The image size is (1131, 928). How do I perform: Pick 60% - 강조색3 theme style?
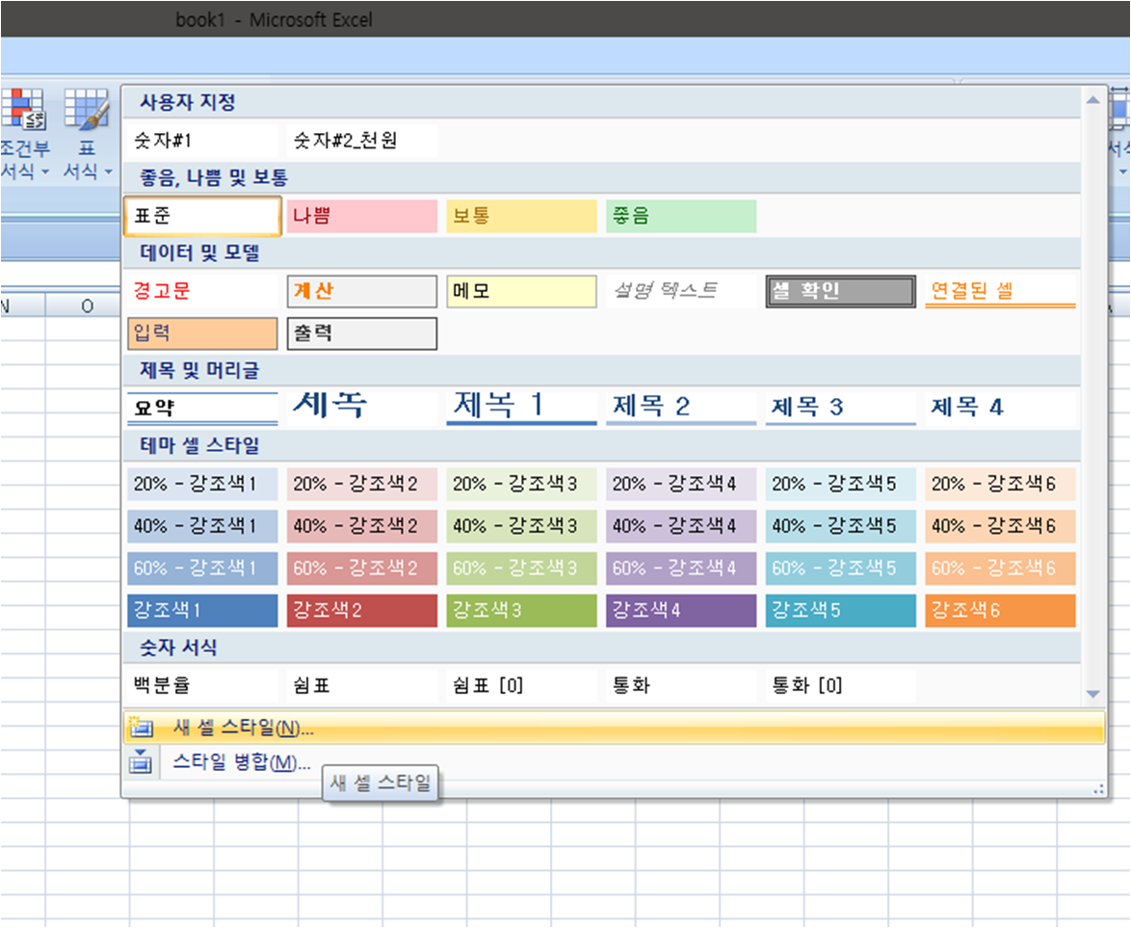pyautogui.click(x=521, y=569)
